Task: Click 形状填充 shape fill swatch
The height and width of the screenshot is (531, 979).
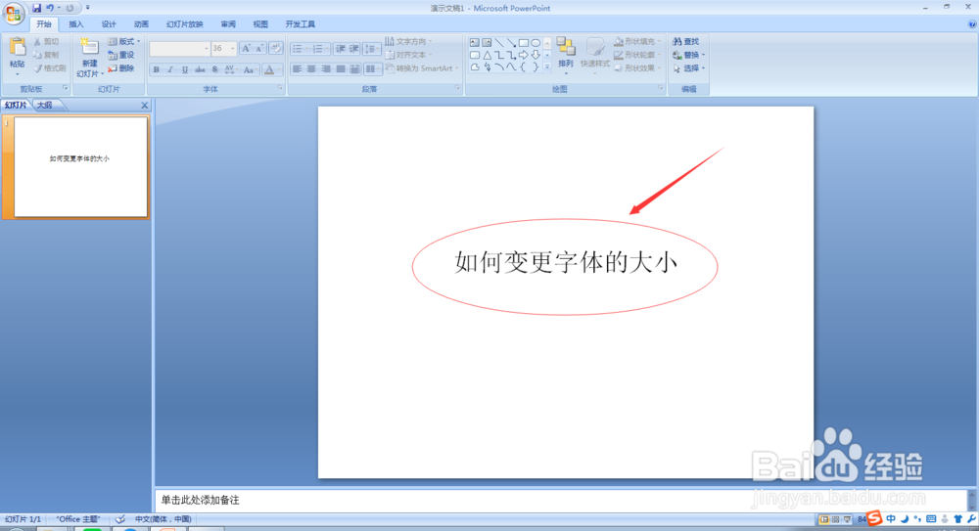Action: pyautogui.click(x=618, y=41)
